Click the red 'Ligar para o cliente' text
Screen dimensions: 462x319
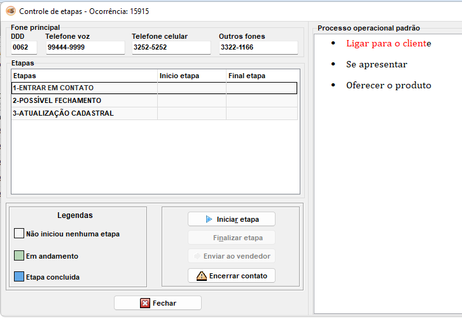click(388, 44)
